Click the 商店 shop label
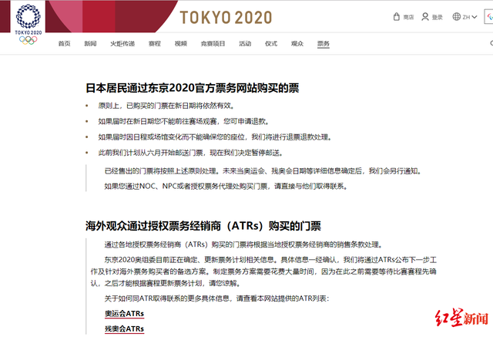Viewport: 493px width, 337px height. point(408,17)
